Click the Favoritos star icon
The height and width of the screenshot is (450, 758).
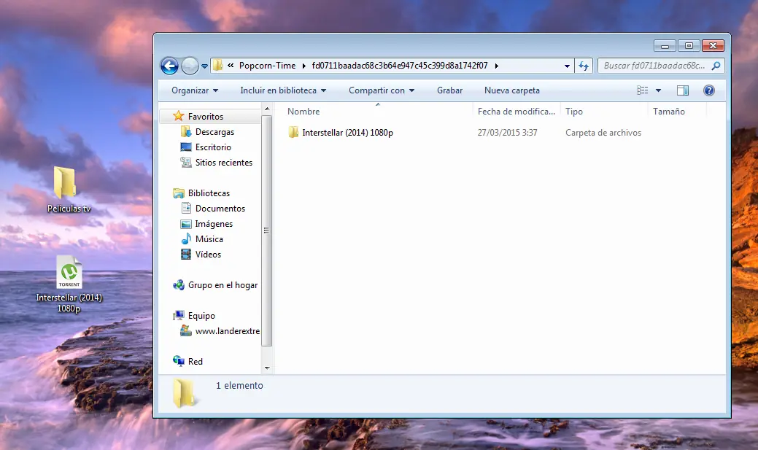(179, 116)
